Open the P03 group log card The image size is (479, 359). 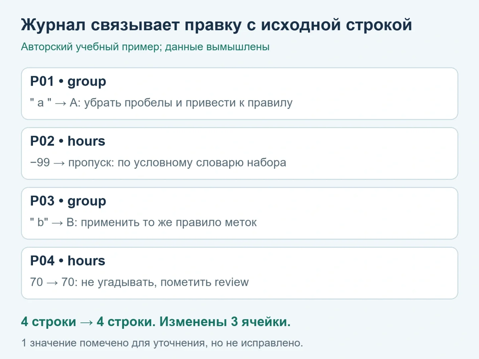click(x=239, y=213)
